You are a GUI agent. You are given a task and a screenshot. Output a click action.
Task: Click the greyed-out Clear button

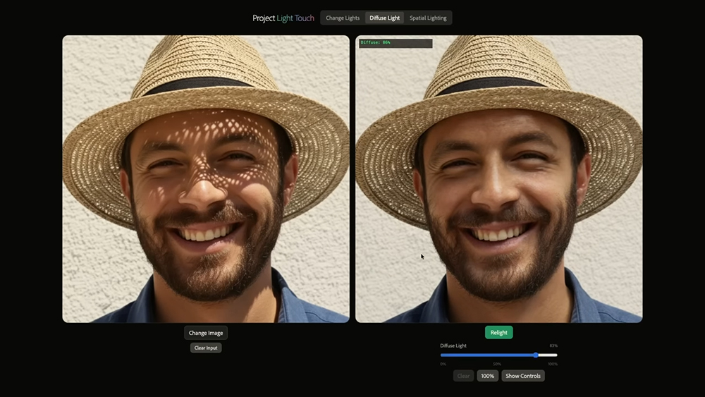coord(463,376)
